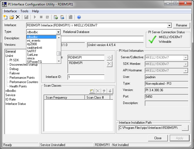The width and height of the screenshot is (194, 149).
Task: Delete selected scan class X icon
Action: pyautogui.click(x=98, y=91)
